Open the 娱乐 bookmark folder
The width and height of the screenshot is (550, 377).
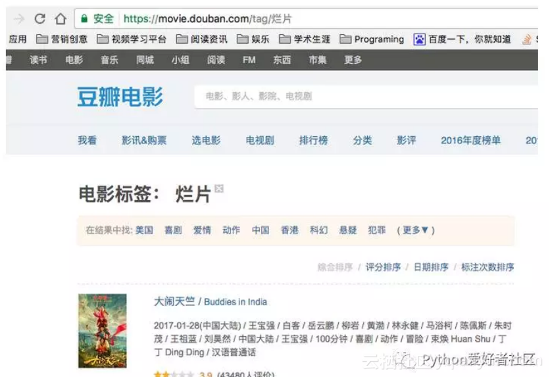click(253, 39)
